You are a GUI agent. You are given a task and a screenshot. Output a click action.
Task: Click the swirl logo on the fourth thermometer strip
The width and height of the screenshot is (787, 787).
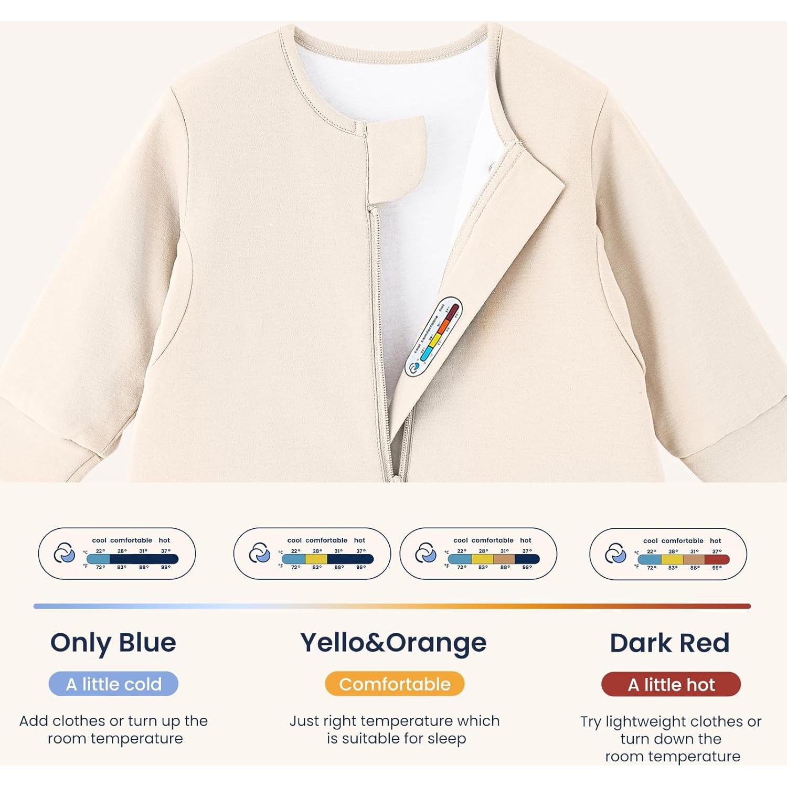click(x=615, y=554)
